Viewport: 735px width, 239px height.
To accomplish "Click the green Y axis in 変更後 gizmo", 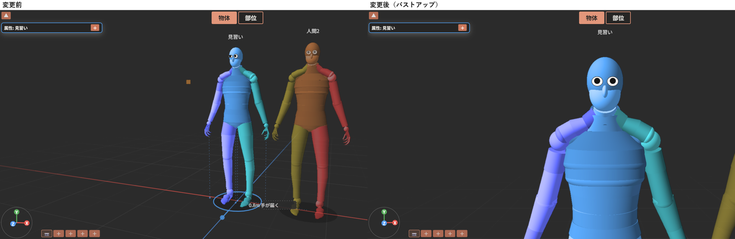I will point(384,212).
